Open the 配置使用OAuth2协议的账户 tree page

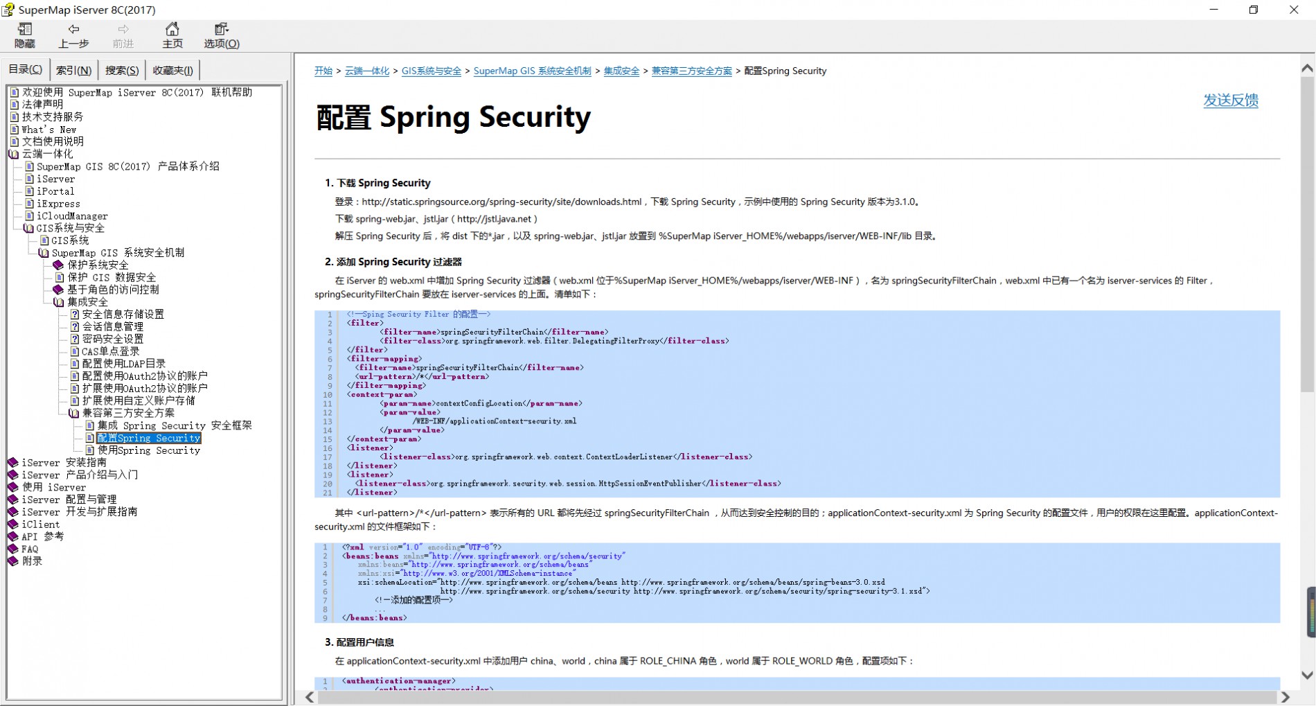145,376
